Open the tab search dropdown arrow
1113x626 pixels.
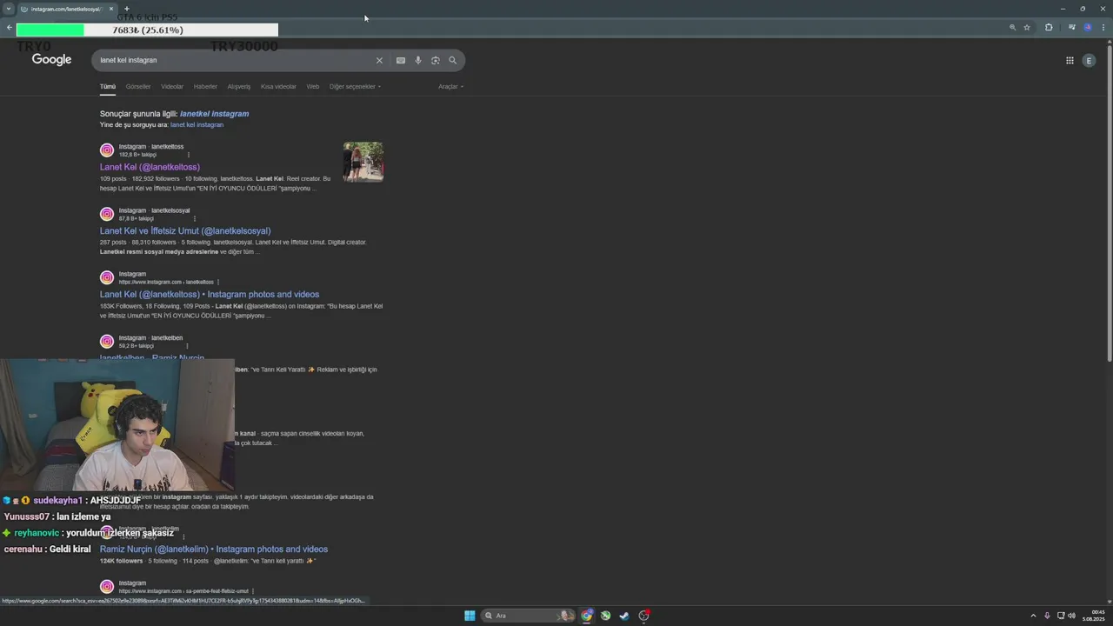click(8, 9)
